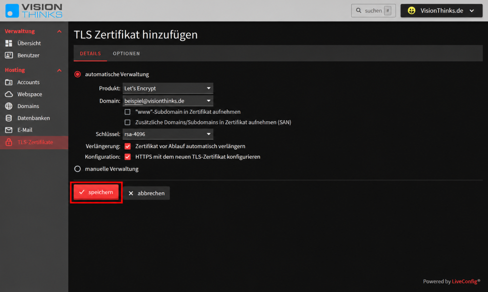Click the Übersicht dashboard icon
The width and height of the screenshot is (488, 292).
9,43
